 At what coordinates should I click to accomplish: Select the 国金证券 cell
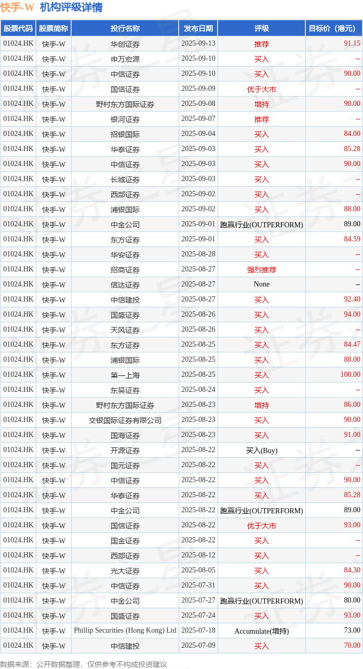point(125,541)
